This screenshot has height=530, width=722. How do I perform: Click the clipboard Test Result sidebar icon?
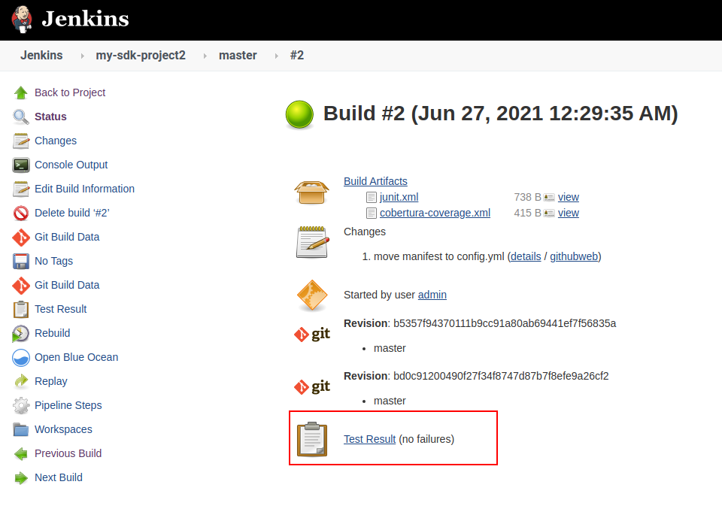coord(21,309)
